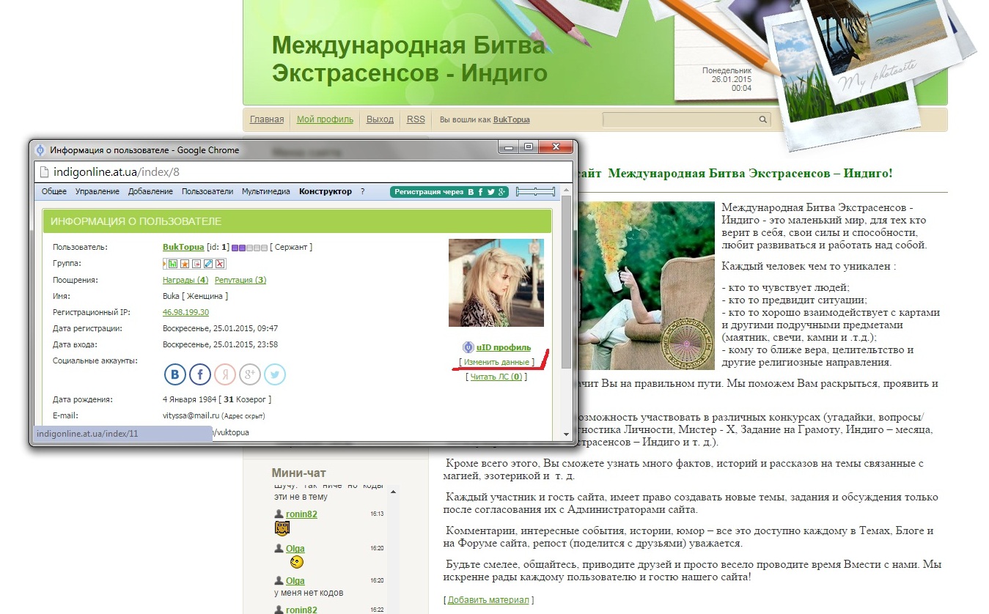Click Изменить данные link

(x=496, y=362)
